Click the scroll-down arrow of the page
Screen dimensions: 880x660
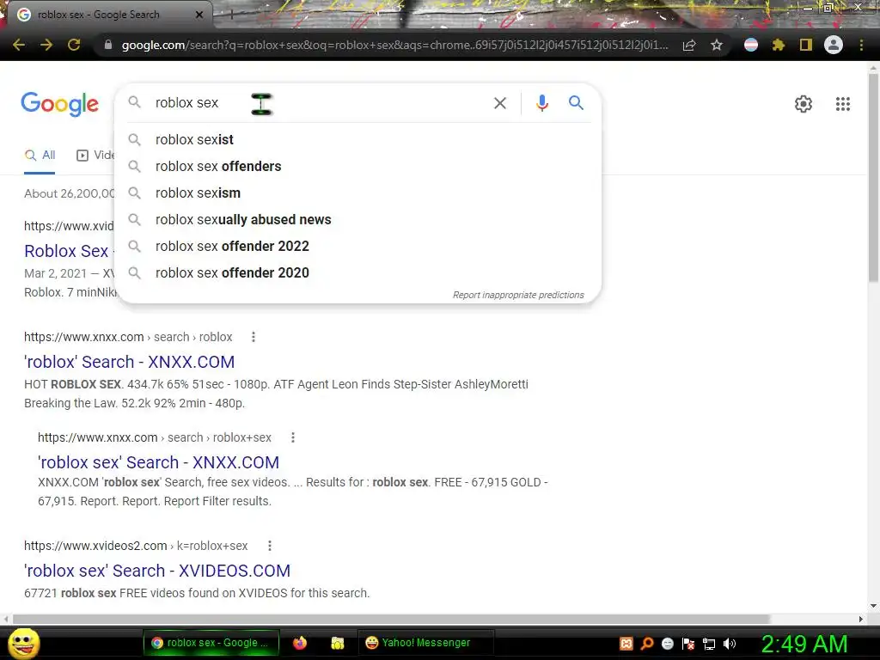pyautogui.click(x=873, y=606)
